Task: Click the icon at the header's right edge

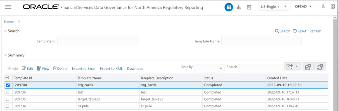Action: coord(333,7)
